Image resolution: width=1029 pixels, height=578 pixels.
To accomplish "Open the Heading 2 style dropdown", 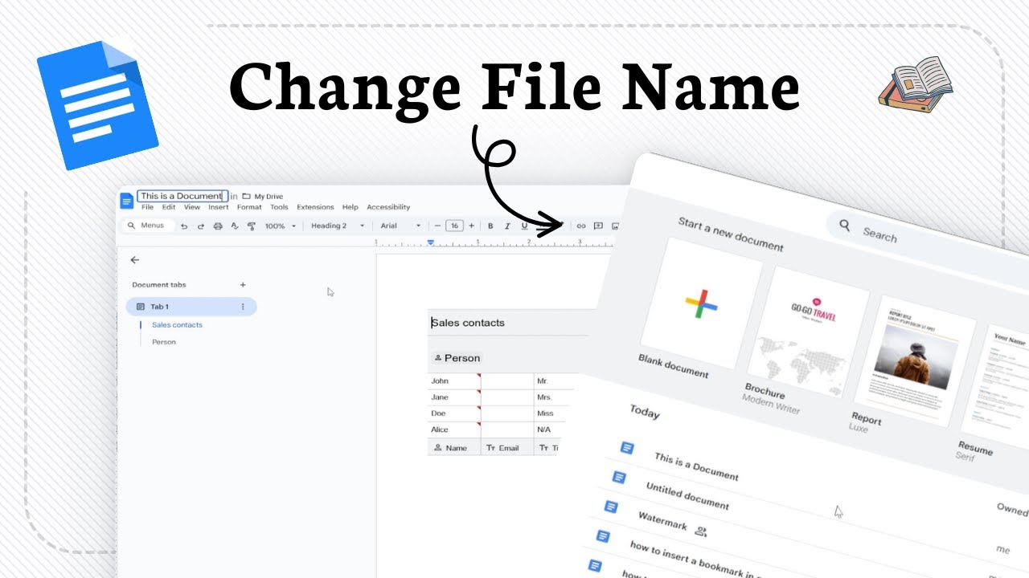I will (x=338, y=226).
